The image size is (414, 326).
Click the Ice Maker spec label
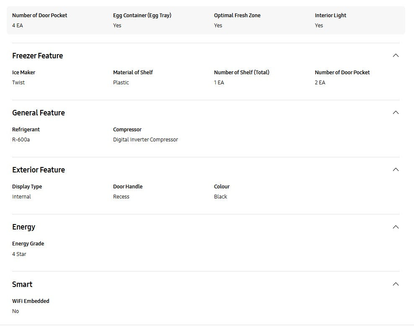point(23,73)
